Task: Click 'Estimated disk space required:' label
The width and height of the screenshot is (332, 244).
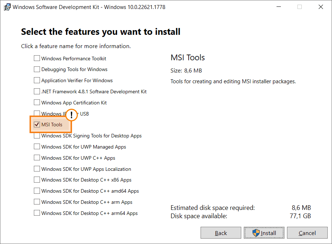Action: (212, 208)
